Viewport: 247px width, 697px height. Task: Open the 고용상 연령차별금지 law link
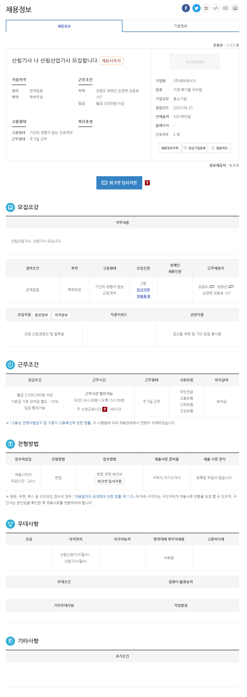[x=51, y=423]
